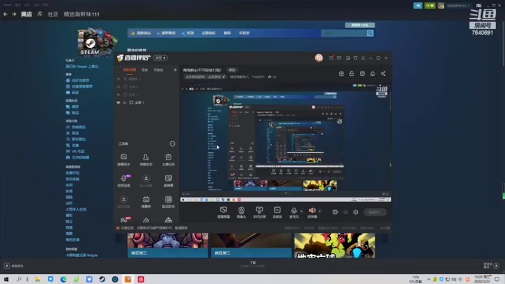
Task: Open the Steam account name dropdown
Action: pyautogui.click(x=458, y=6)
